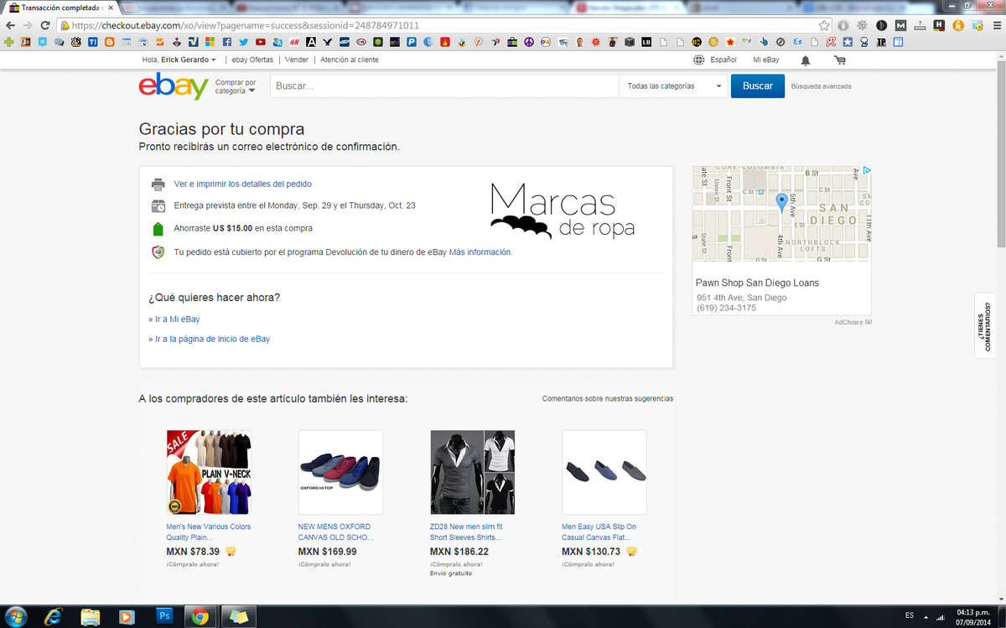Click the green savings bag icon
This screenshot has height=628, width=1006.
click(x=158, y=228)
